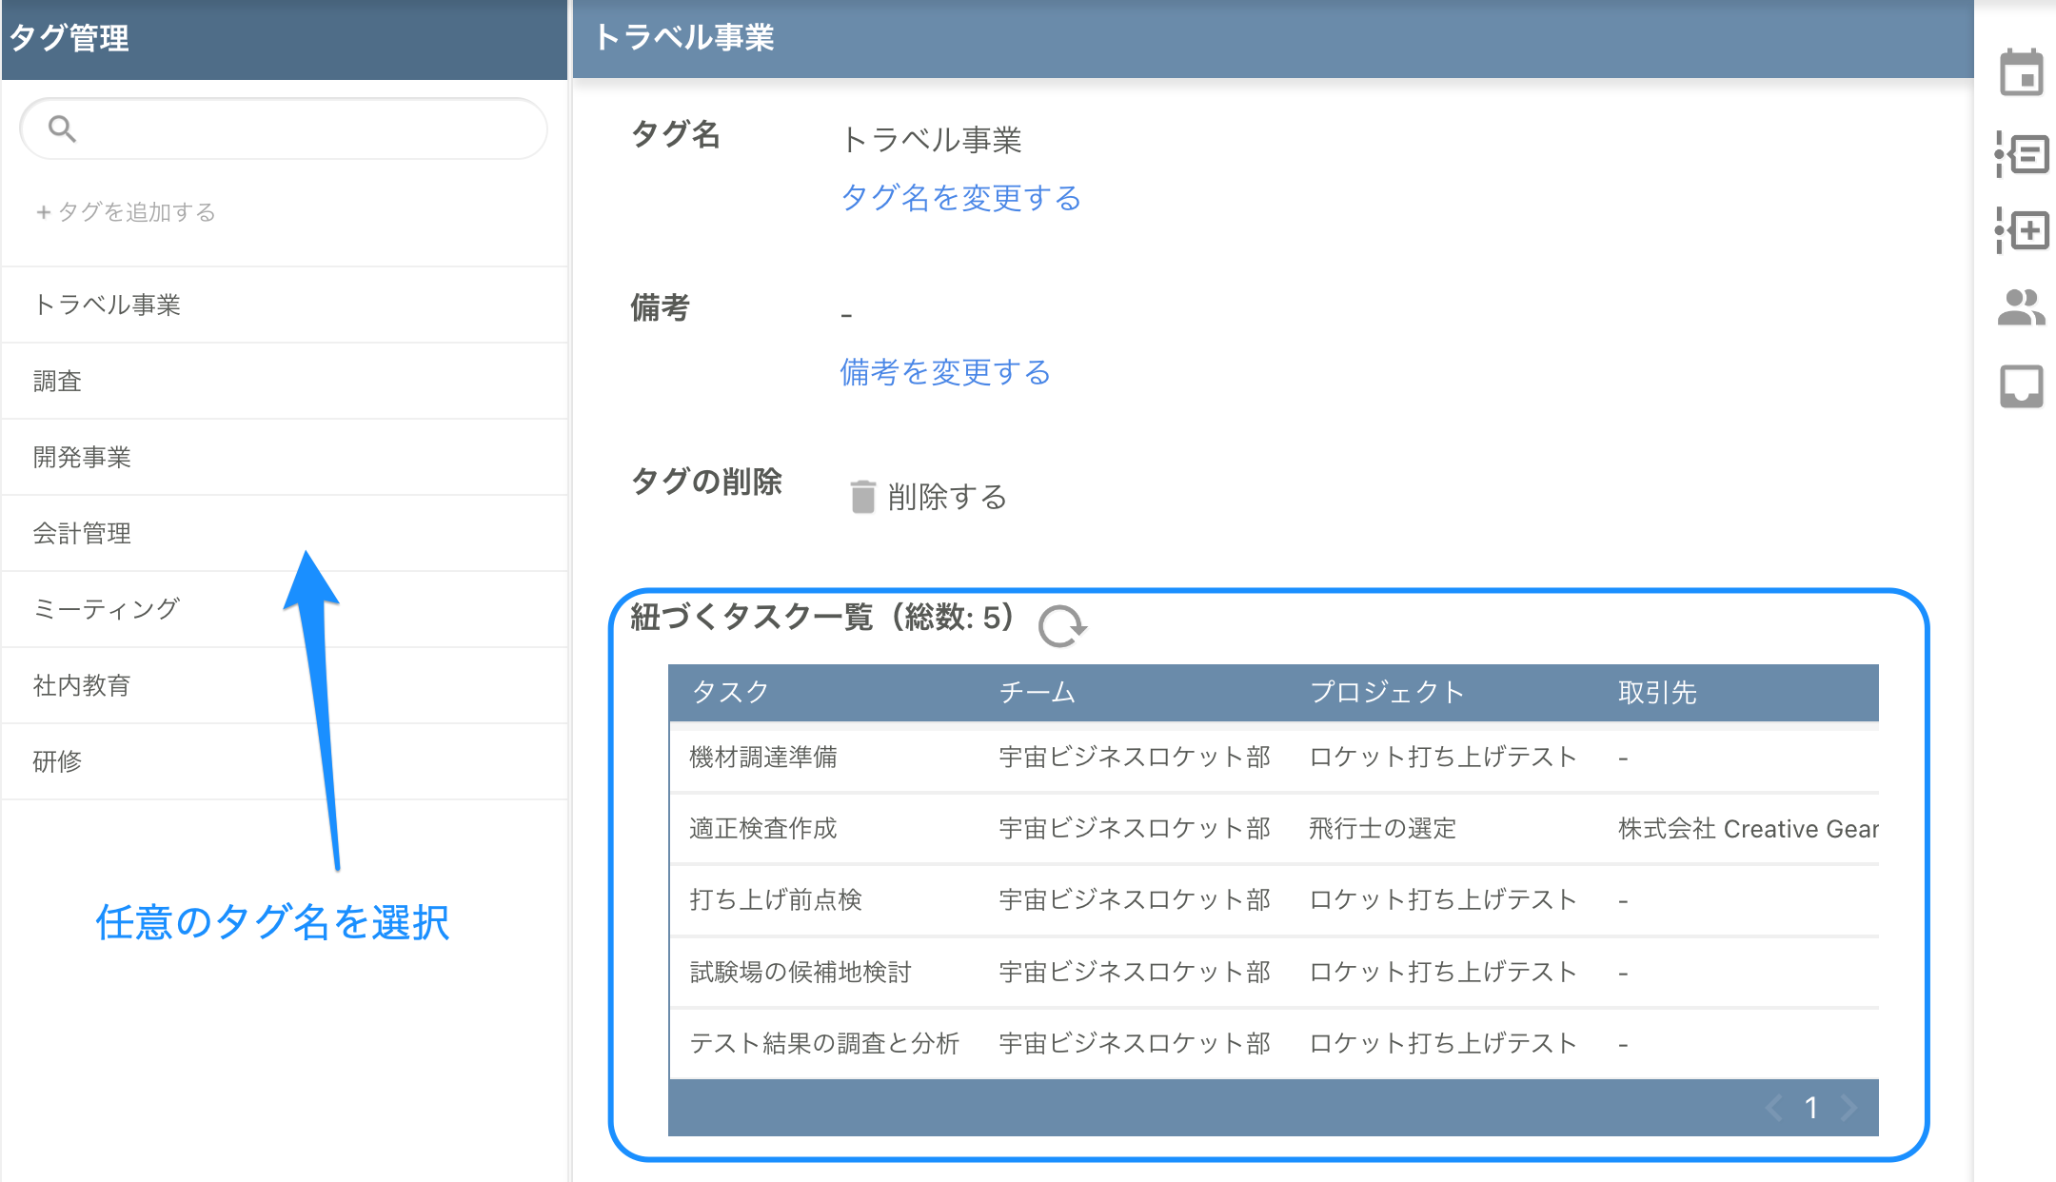The image size is (2056, 1182).
Task: Refresh the linked task list
Action: 1059,627
